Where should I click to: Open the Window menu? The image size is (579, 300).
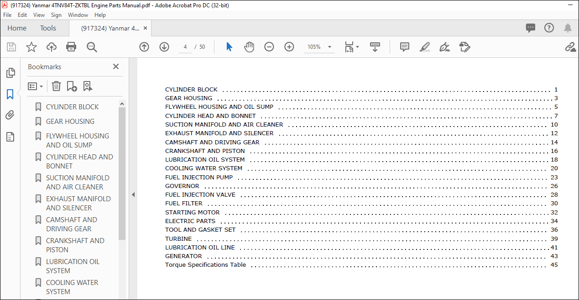78,15
